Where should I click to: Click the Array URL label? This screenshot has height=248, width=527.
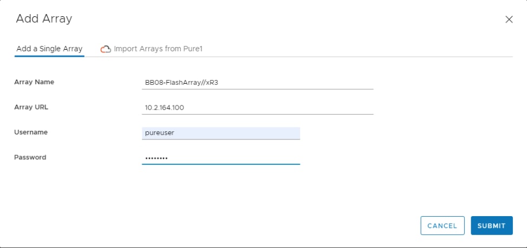pos(31,108)
